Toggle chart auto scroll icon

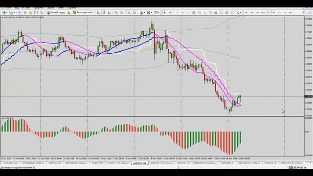129,13
